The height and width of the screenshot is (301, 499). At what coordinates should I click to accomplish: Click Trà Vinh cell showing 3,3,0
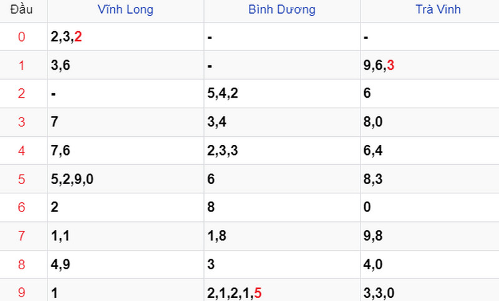point(379,292)
